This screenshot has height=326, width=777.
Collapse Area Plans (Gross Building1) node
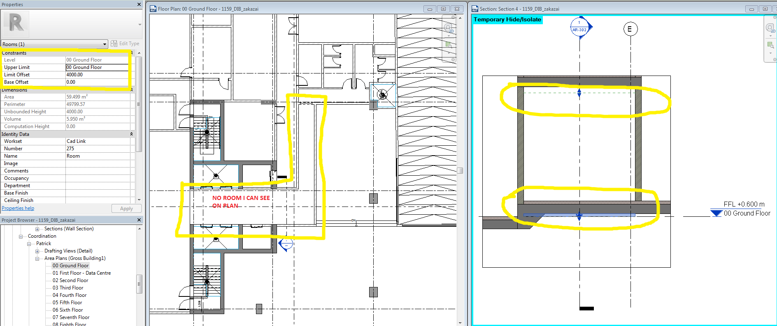pyautogui.click(x=37, y=259)
